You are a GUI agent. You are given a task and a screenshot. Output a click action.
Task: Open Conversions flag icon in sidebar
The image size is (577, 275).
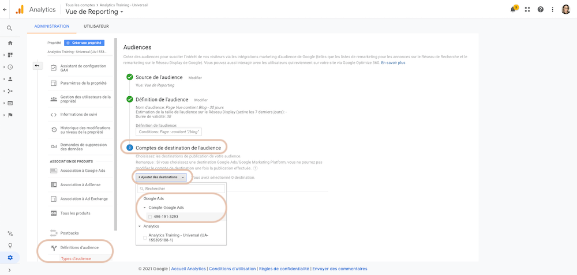click(10, 115)
